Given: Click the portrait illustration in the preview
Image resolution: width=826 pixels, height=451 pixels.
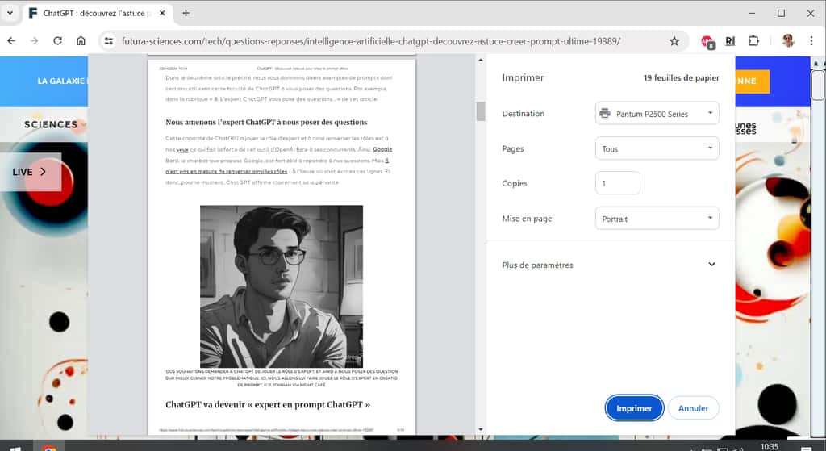Looking at the screenshot, I should pos(282,286).
